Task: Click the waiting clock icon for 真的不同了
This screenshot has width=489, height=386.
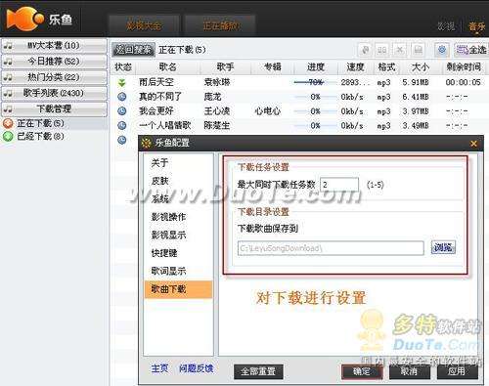Action: (x=122, y=97)
